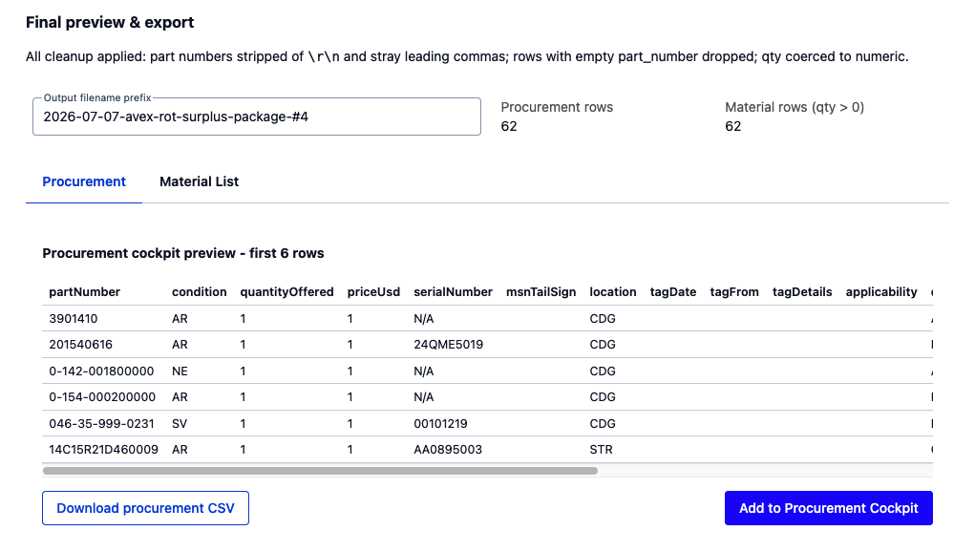Select part number 201540616 cell
The width and height of the screenshot is (975, 552).
81,345
